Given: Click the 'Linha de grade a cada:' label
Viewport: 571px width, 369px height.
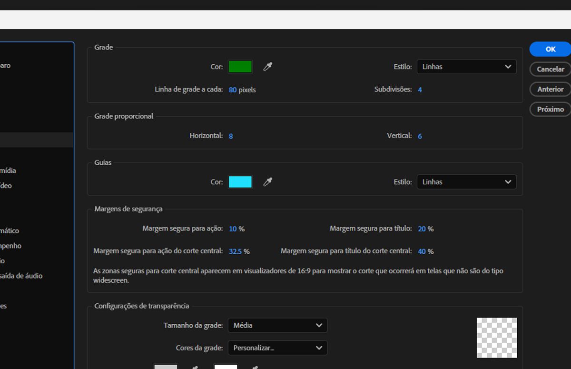Looking at the screenshot, I should pyautogui.click(x=189, y=89).
